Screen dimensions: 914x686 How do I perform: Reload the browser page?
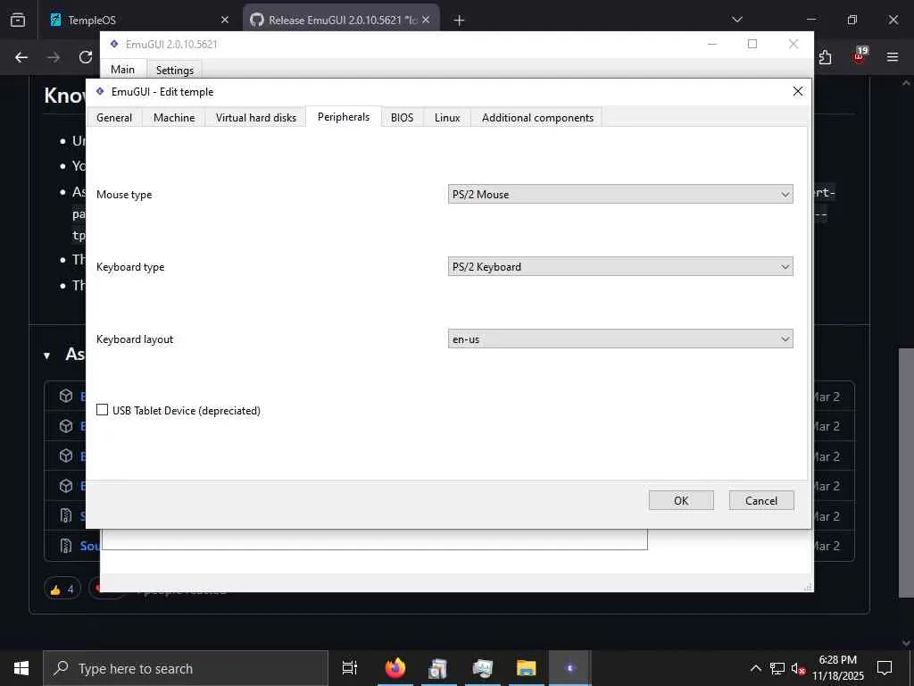[86, 57]
